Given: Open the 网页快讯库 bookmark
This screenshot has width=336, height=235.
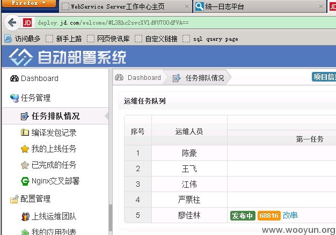Looking at the screenshot, I should (x=108, y=39).
